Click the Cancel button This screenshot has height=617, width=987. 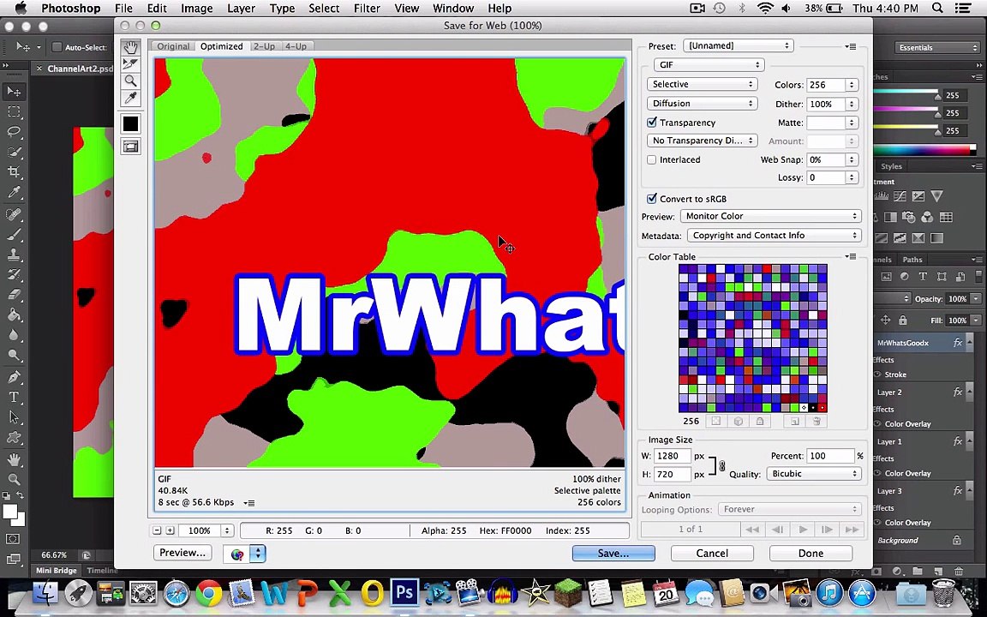[712, 553]
